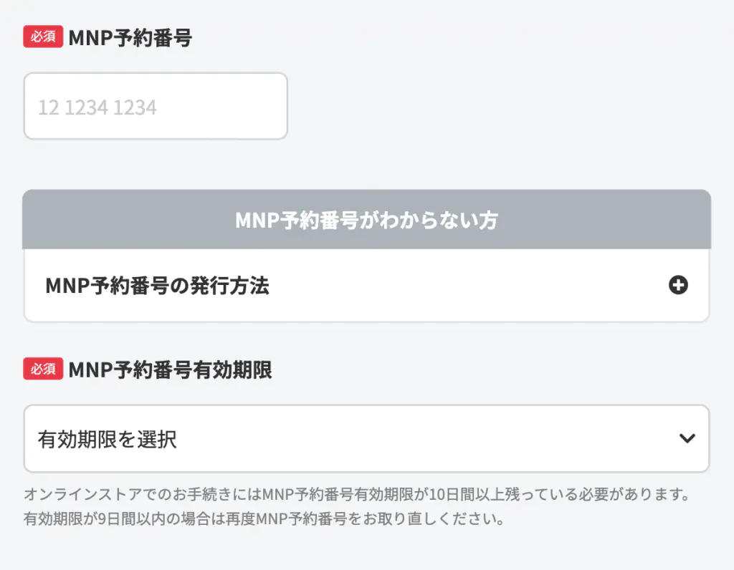Open the 有効期限を選択 dropdown

click(x=366, y=438)
